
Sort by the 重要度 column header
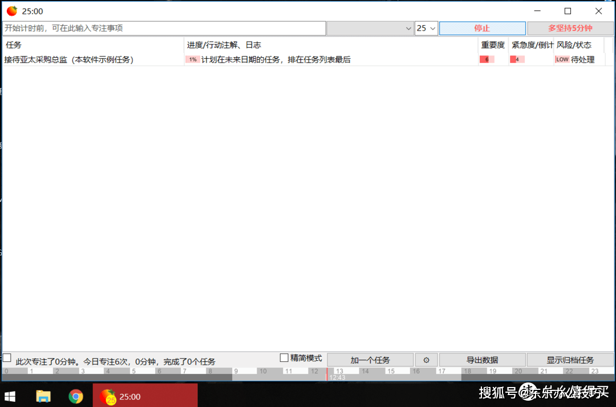493,45
